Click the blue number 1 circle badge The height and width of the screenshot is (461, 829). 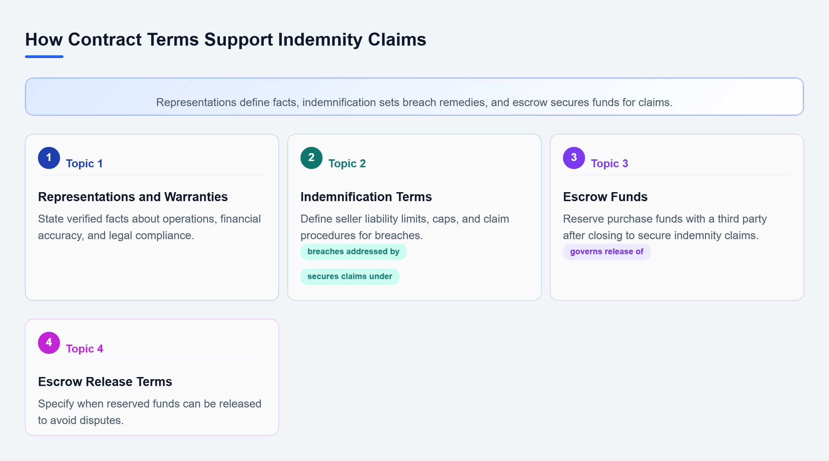(x=49, y=158)
